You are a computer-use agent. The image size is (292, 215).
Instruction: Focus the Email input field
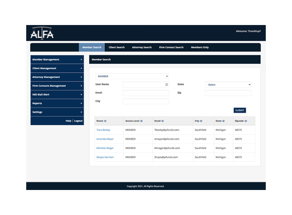point(146,93)
